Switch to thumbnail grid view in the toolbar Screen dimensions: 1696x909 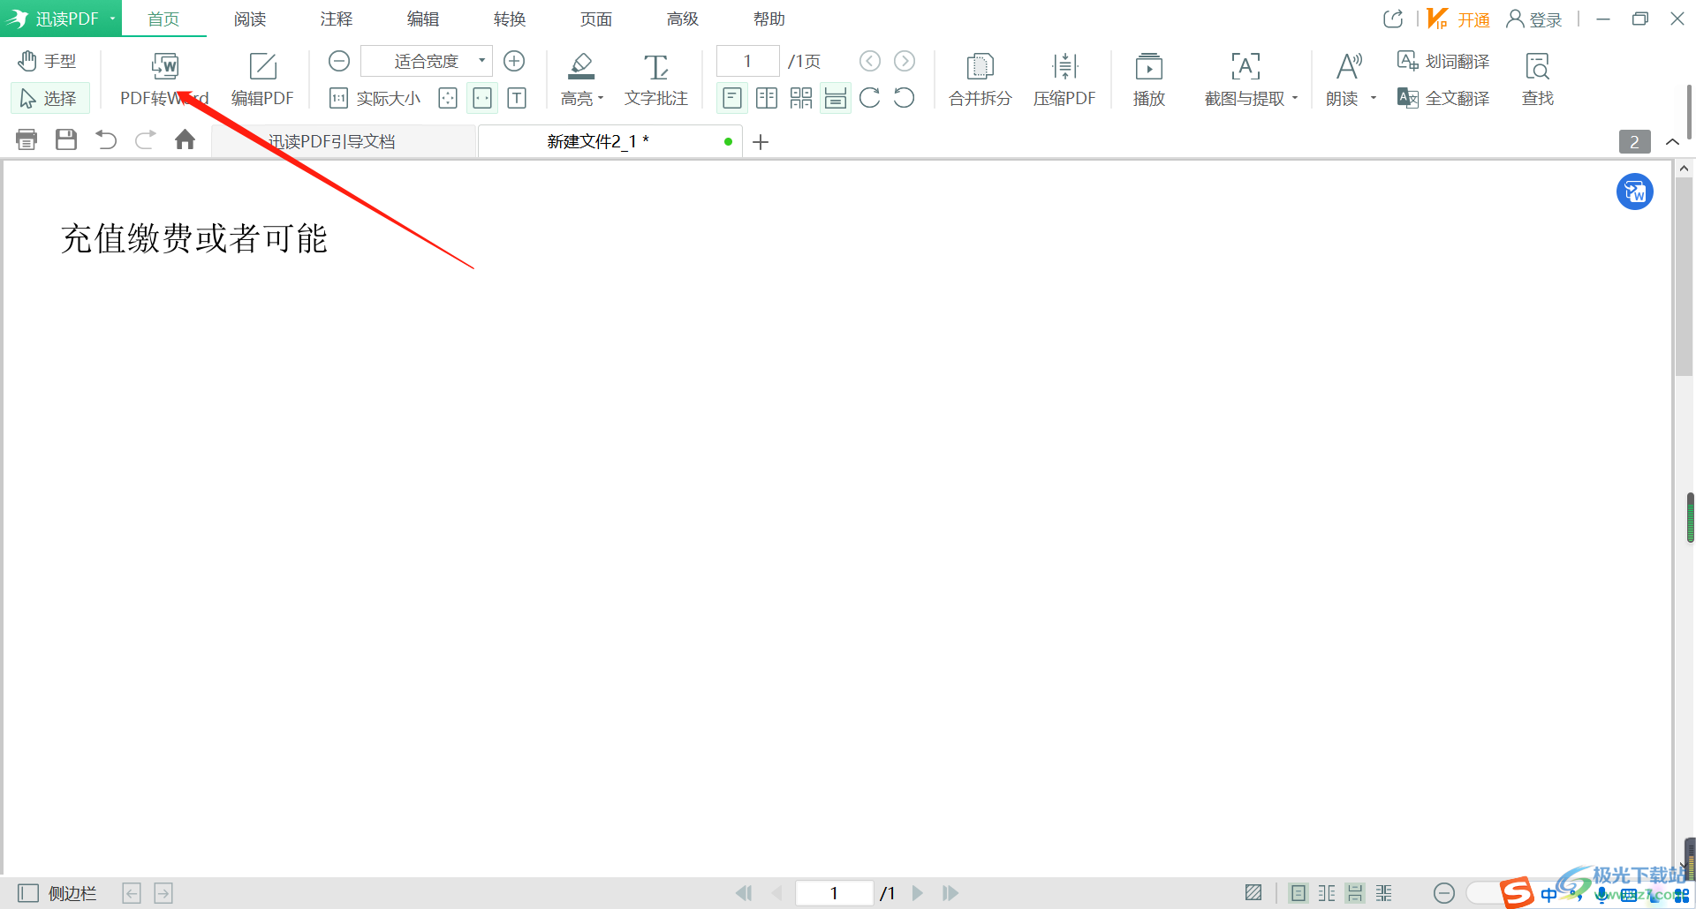click(x=801, y=98)
